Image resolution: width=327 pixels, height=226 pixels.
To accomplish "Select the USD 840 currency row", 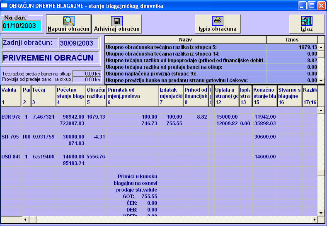I will click(11, 157).
